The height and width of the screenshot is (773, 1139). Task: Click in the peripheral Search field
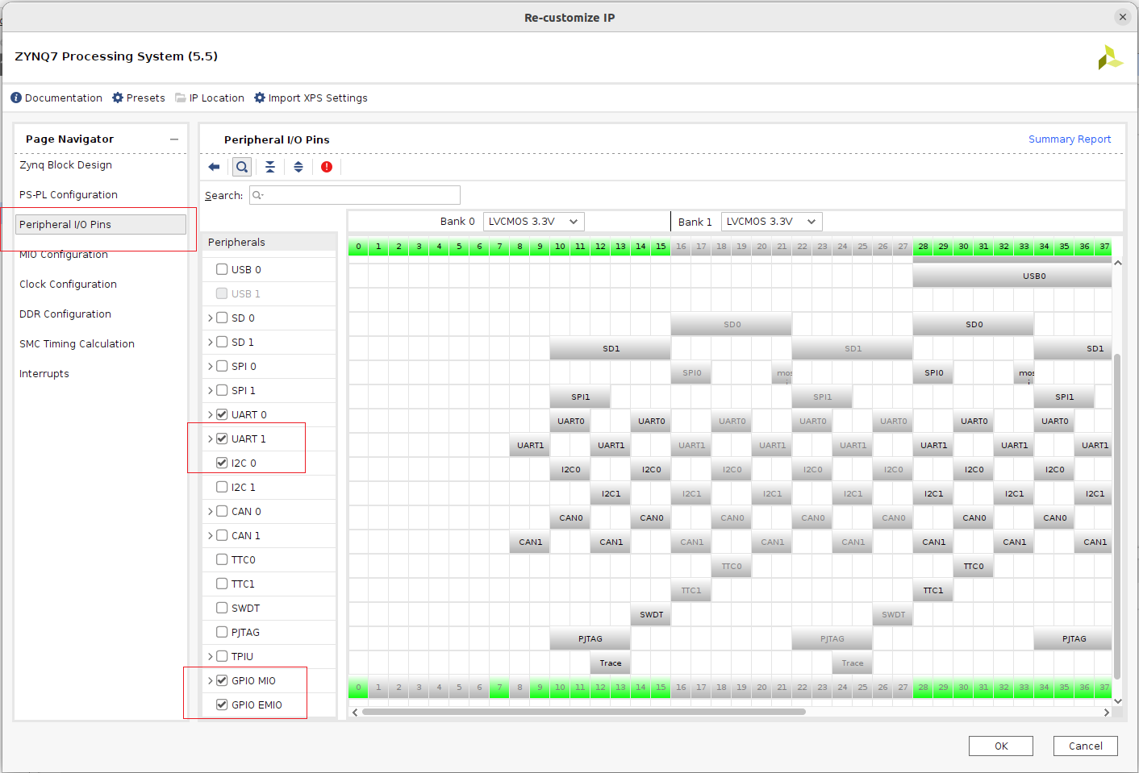click(355, 195)
